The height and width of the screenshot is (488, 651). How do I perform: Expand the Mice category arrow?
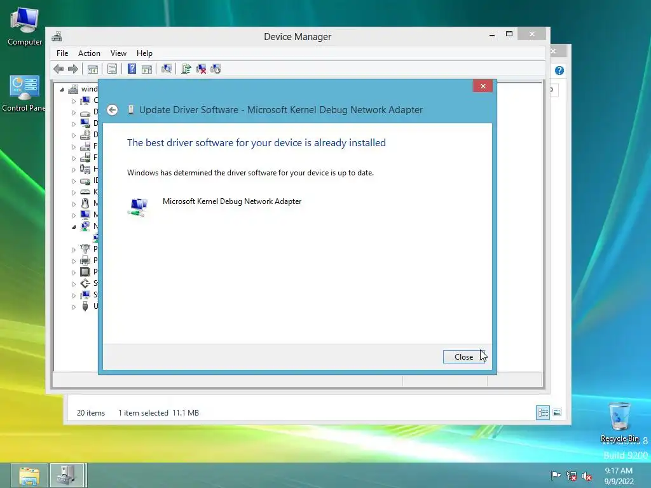click(x=74, y=204)
